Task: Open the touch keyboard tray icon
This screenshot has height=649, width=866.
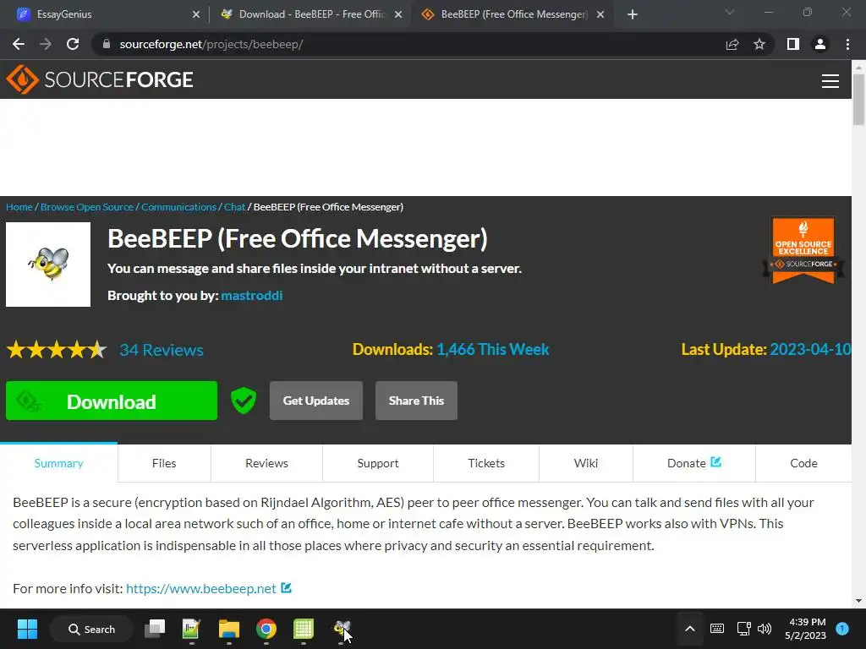Action: click(x=717, y=629)
